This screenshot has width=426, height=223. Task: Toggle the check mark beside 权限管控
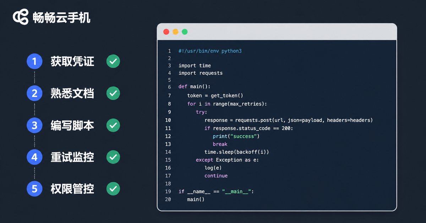tap(113, 189)
